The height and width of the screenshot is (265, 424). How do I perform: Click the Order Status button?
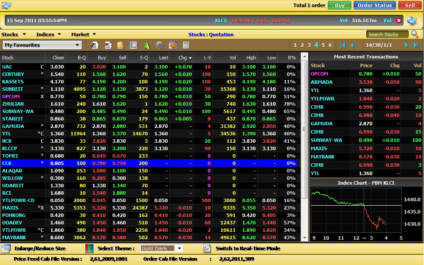pyautogui.click(x=375, y=5)
